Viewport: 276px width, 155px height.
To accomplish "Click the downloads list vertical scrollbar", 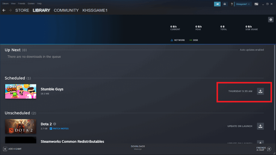I will pos(274,87).
